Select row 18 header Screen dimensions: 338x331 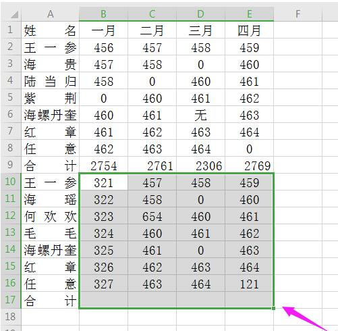11,317
